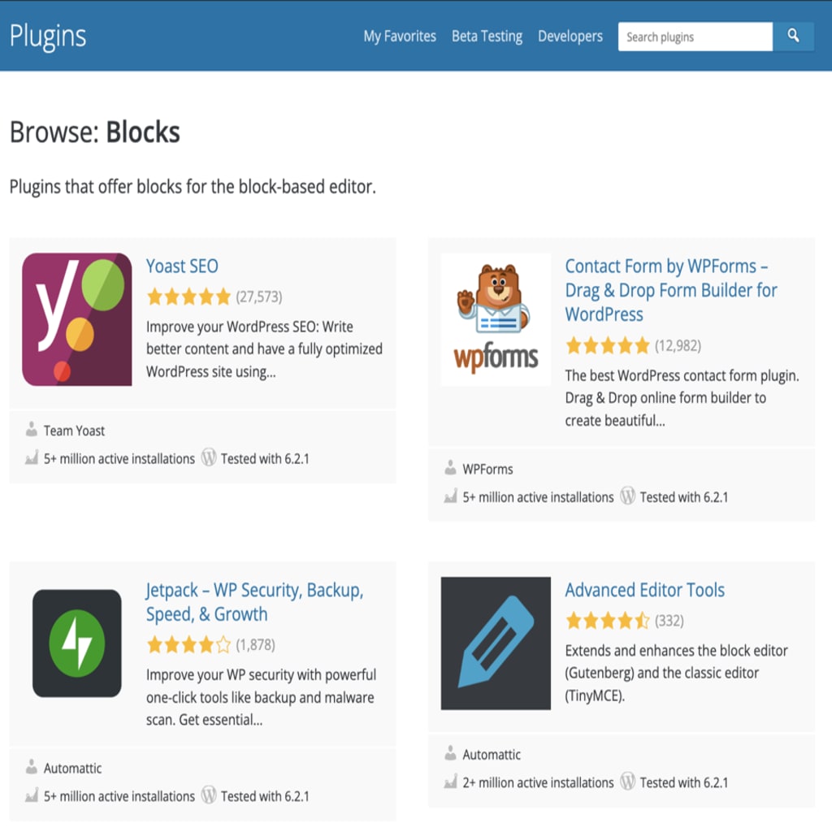This screenshot has height=832, width=832.
Task: Focus the Search plugins input field
Action: (x=695, y=37)
